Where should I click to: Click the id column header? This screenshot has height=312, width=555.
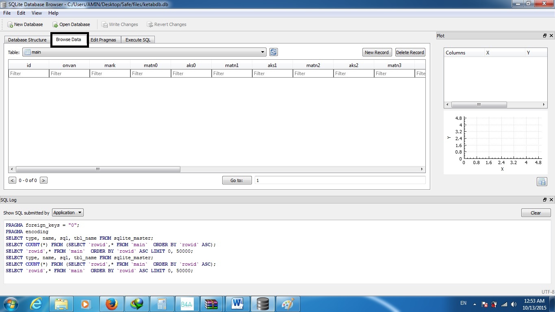(x=29, y=65)
